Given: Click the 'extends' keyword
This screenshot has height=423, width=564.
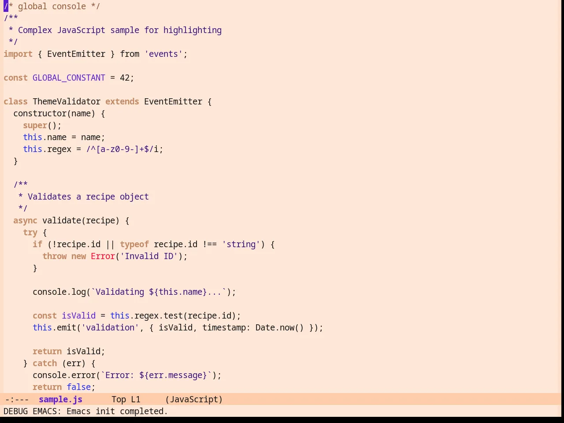Looking at the screenshot, I should (x=122, y=101).
